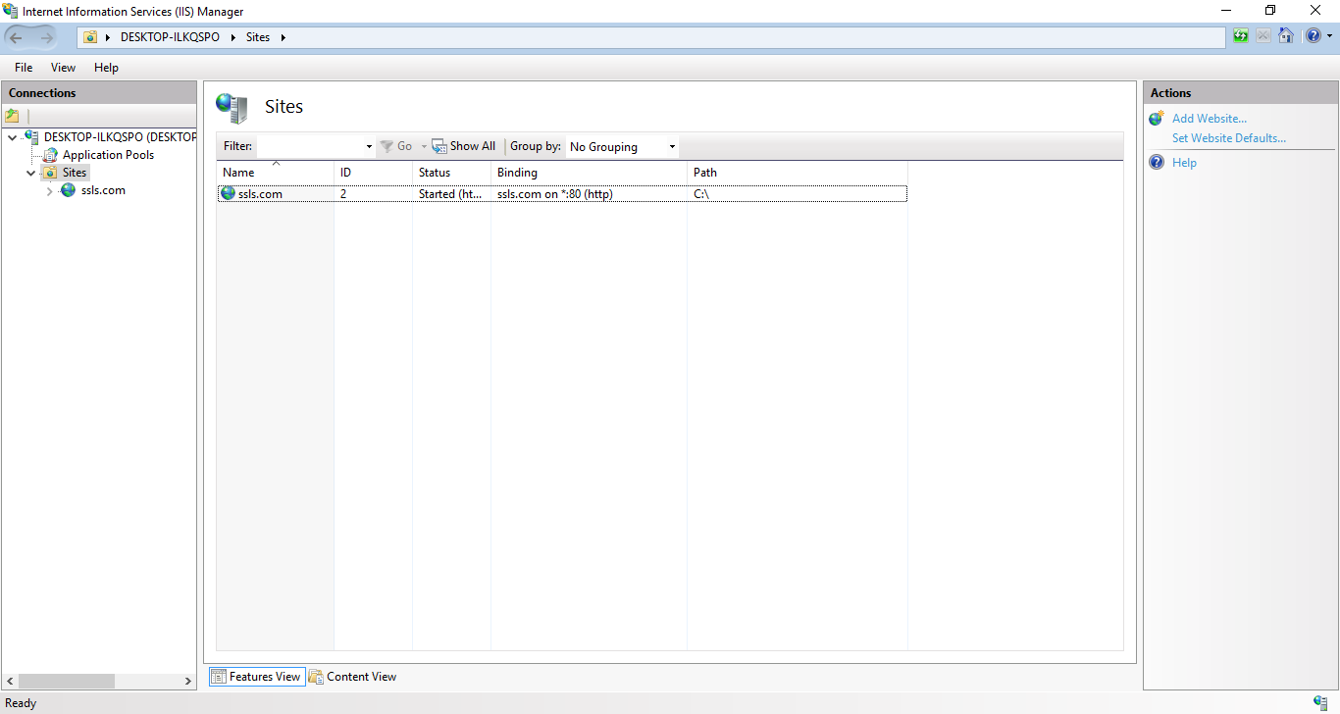Switch to the Features View tab

click(x=257, y=677)
